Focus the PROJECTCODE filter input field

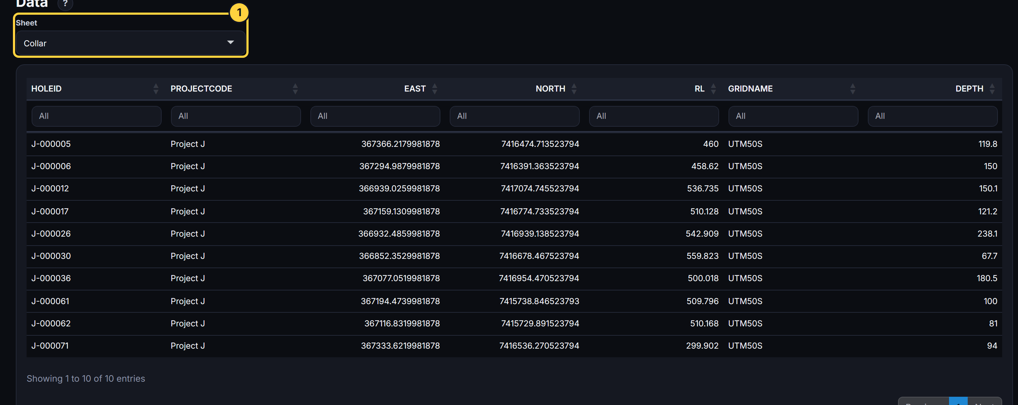pyautogui.click(x=236, y=116)
